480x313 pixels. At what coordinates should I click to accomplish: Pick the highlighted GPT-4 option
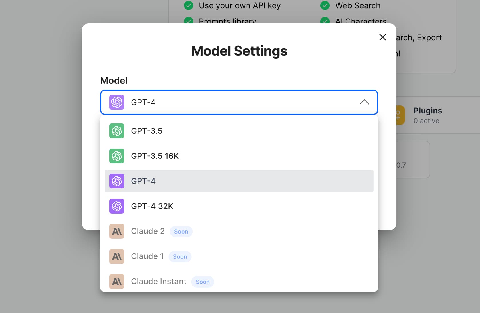(x=239, y=181)
